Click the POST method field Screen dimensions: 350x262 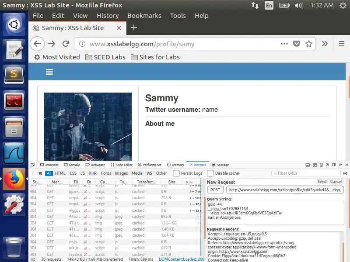(x=215, y=190)
